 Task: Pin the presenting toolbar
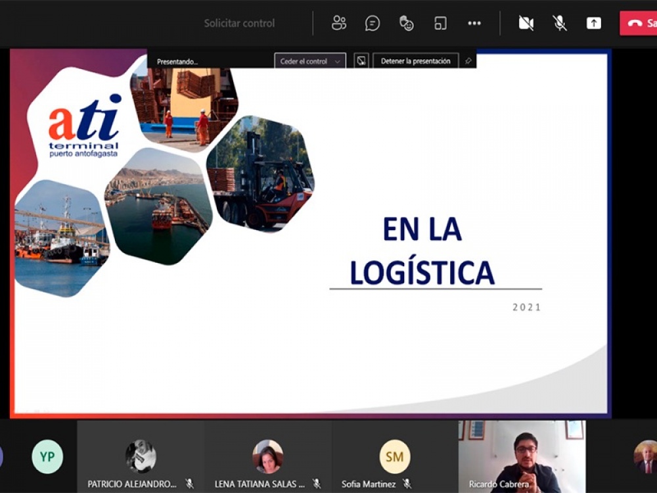pyautogui.click(x=468, y=61)
